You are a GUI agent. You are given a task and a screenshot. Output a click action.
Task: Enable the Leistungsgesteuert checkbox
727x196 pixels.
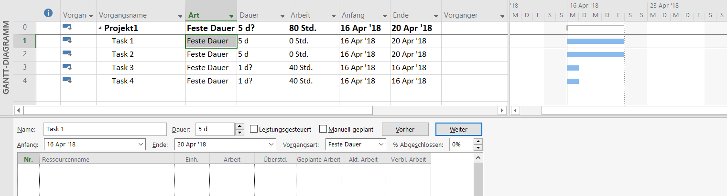[254, 129]
